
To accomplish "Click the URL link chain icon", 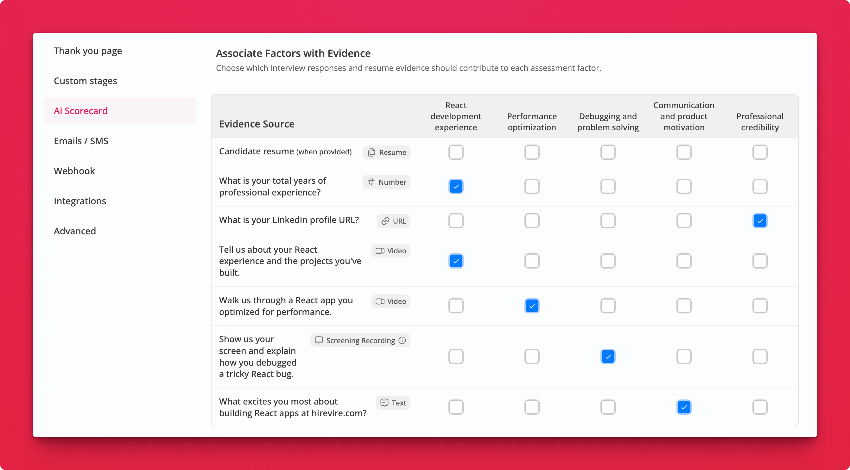I will (x=385, y=221).
